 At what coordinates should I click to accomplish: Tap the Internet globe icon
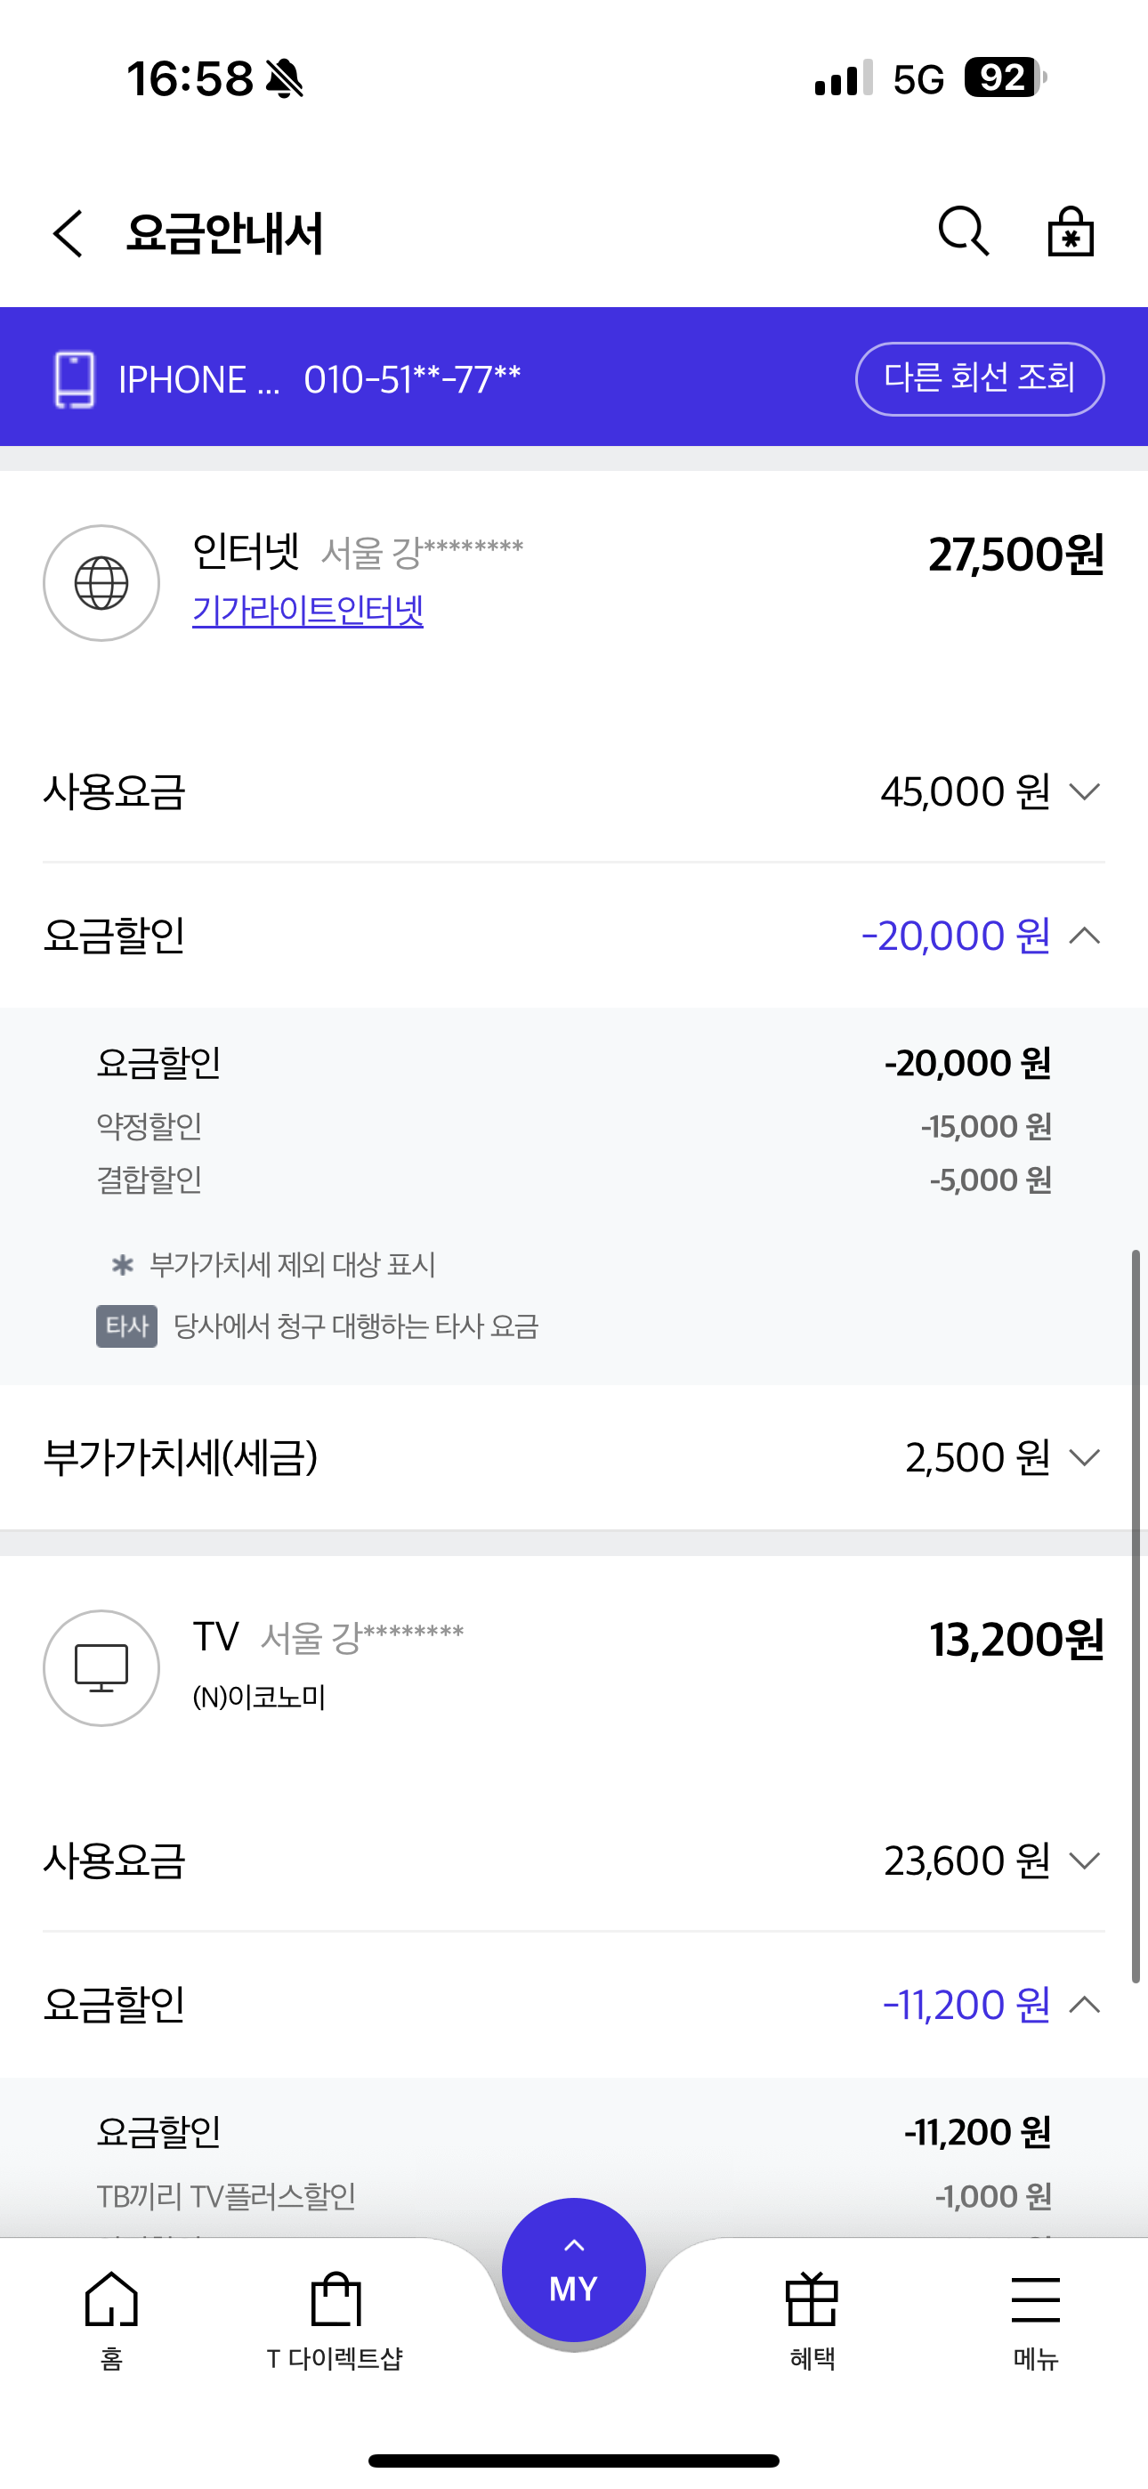[x=101, y=582]
